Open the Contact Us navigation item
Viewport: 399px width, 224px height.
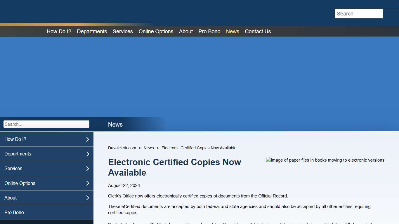(258, 31)
